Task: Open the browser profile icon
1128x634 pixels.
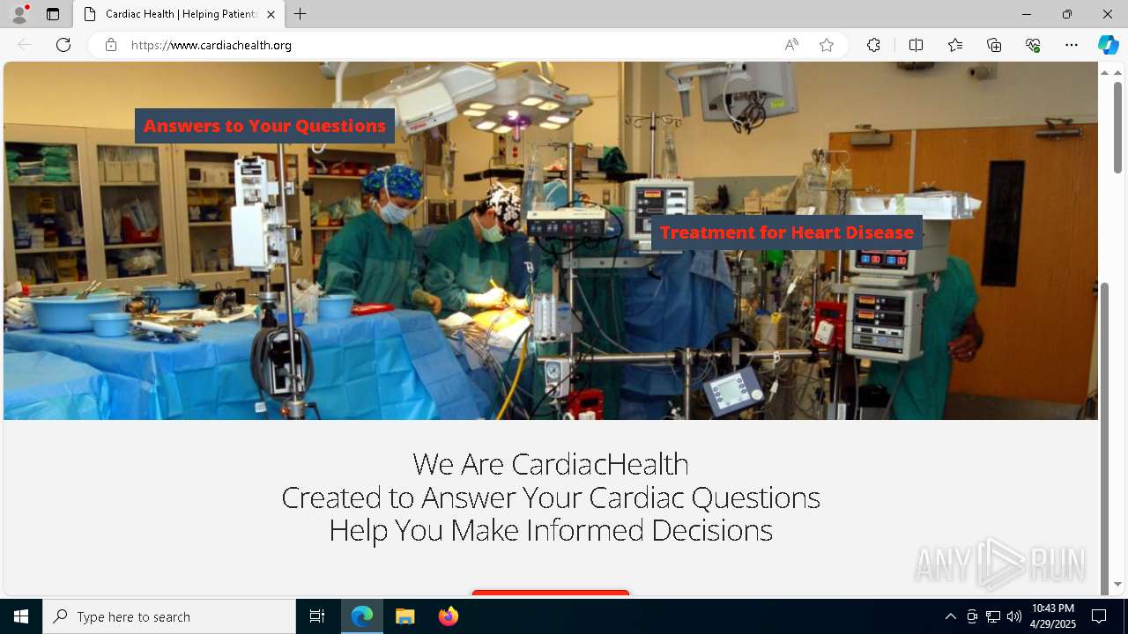Action: coord(19,14)
